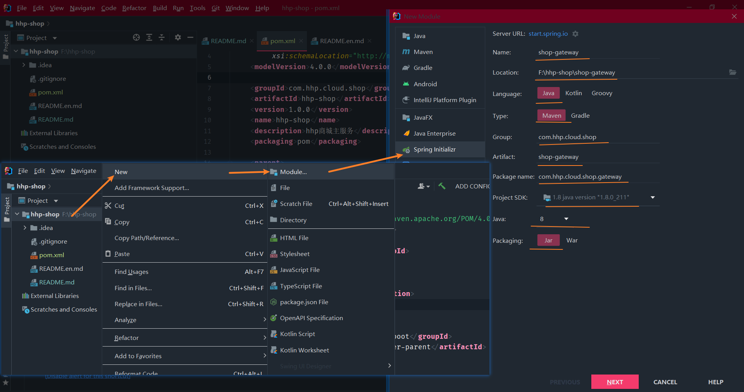
Task: Click the Expand All icon in Project toolbar
Action: coord(149,37)
